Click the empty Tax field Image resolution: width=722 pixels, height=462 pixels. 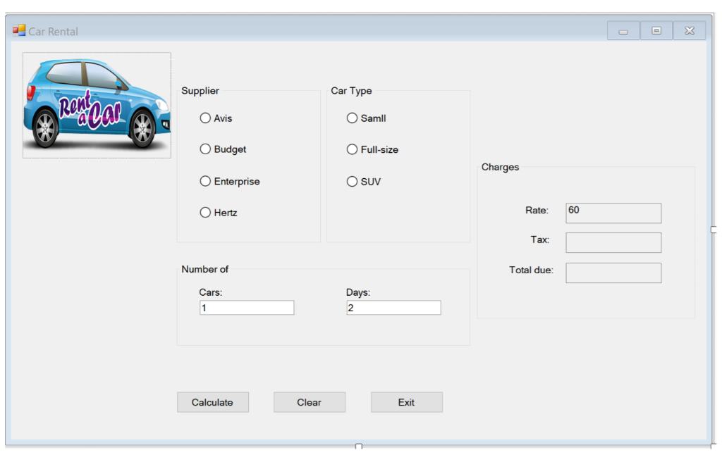tap(613, 242)
